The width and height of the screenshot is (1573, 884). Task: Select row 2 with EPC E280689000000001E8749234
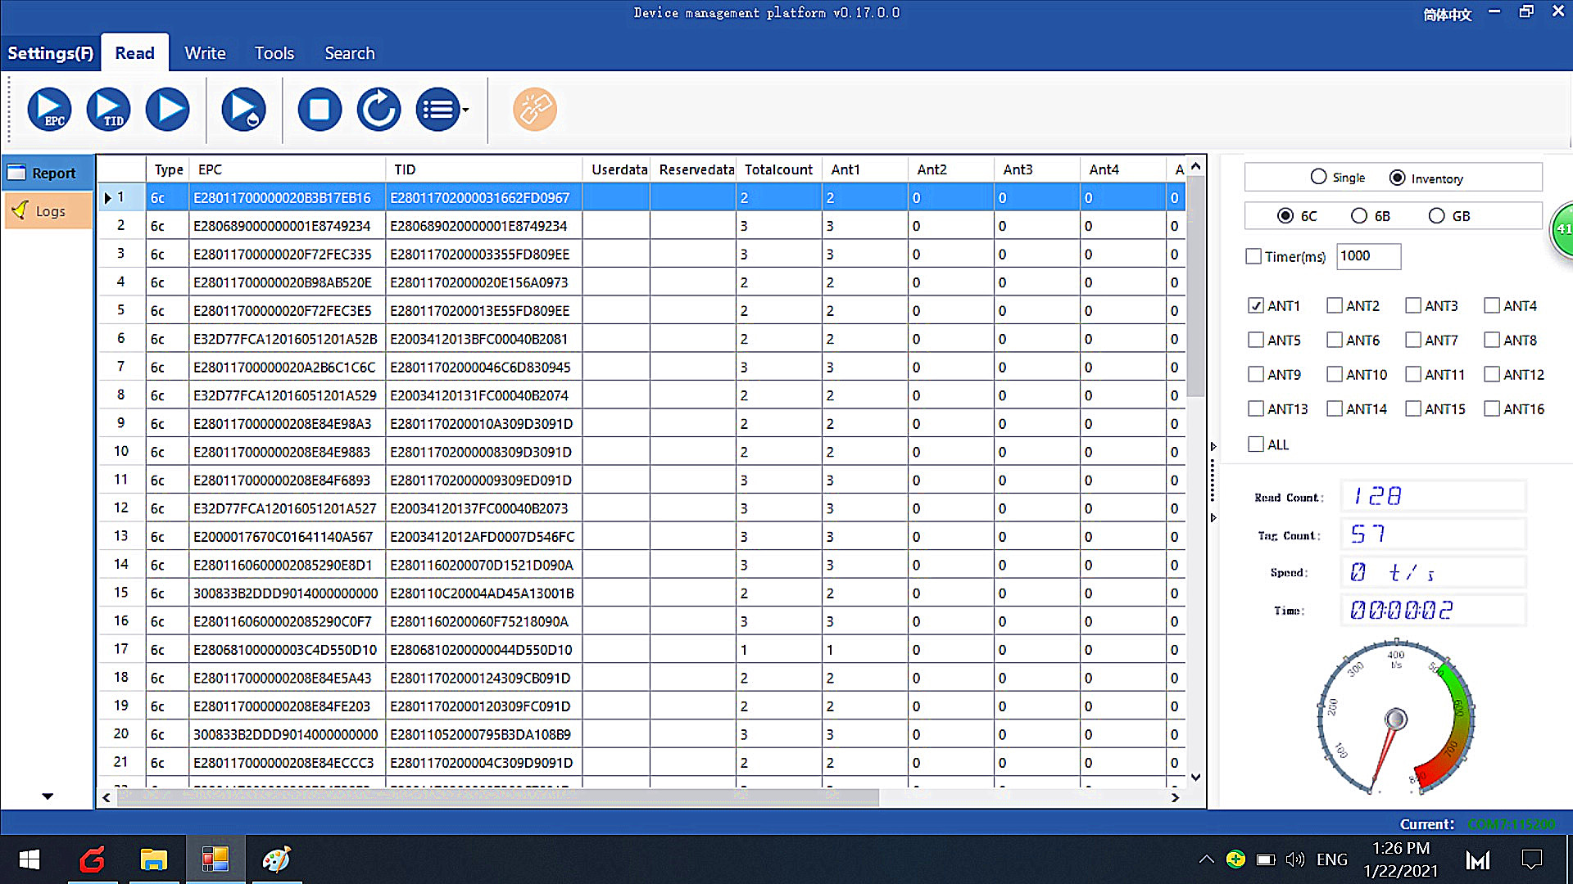click(641, 226)
